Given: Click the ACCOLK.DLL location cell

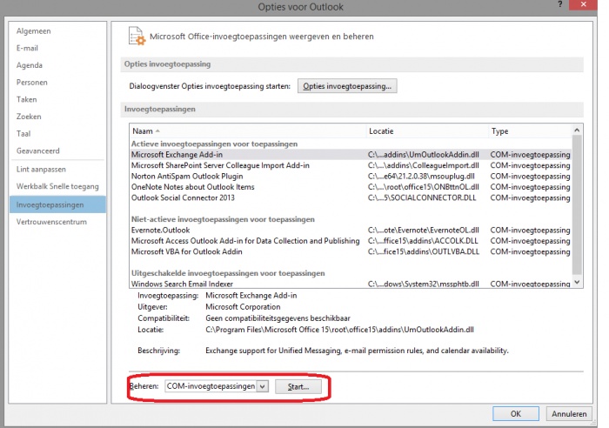Looking at the screenshot, I should [423, 241].
